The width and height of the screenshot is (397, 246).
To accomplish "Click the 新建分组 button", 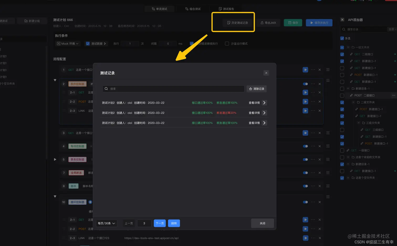I will pos(32,21).
